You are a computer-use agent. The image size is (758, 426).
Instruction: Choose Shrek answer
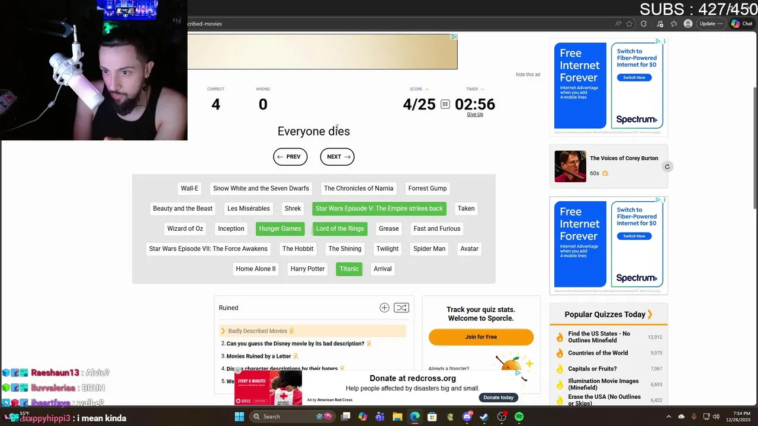[x=293, y=208]
